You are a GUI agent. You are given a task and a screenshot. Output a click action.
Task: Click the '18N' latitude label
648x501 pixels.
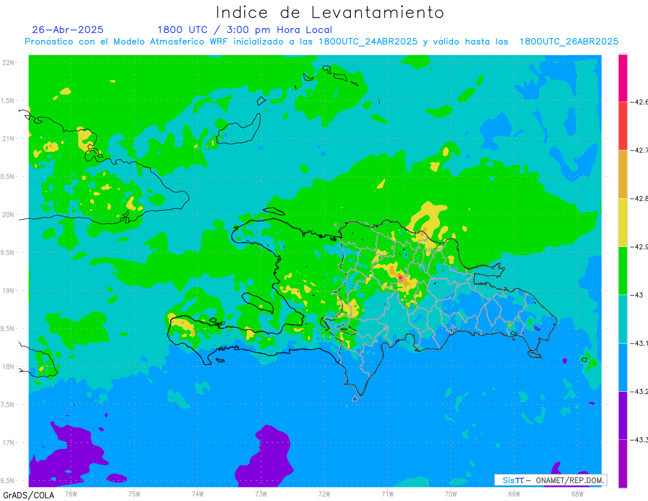pos(9,366)
